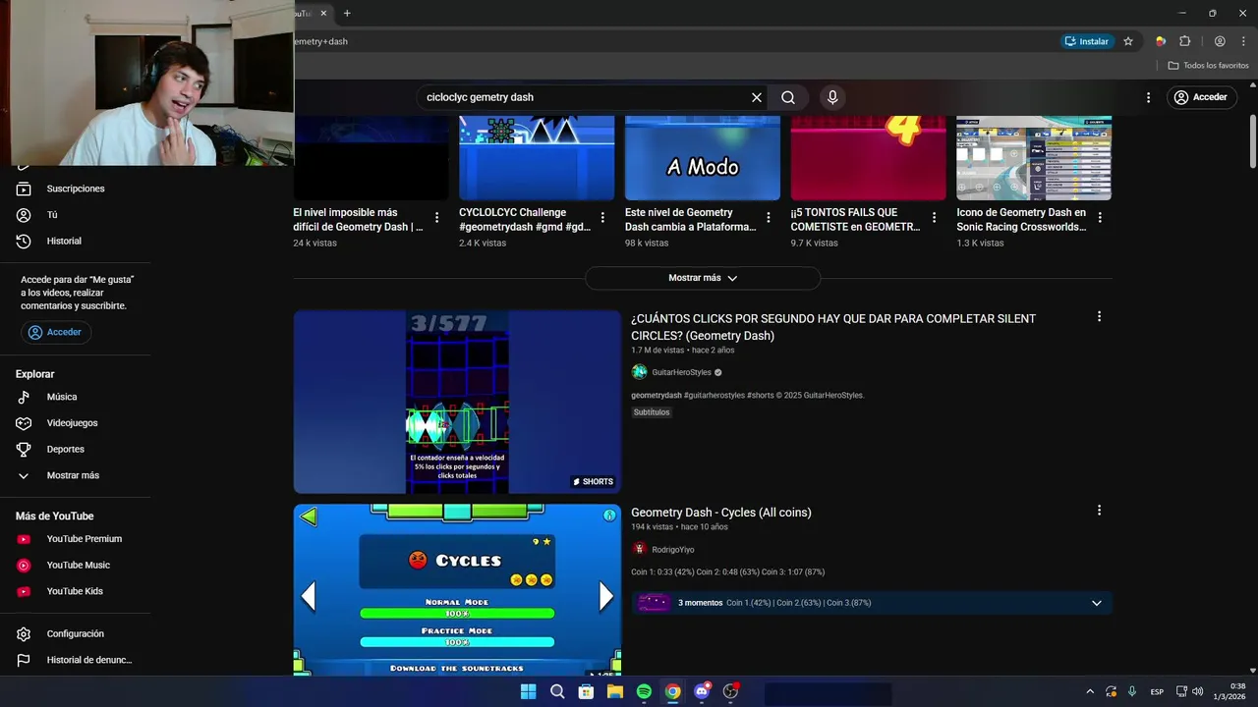1258x707 pixels.
Task: Open taskbar volume speaker icon
Action: point(1197,691)
